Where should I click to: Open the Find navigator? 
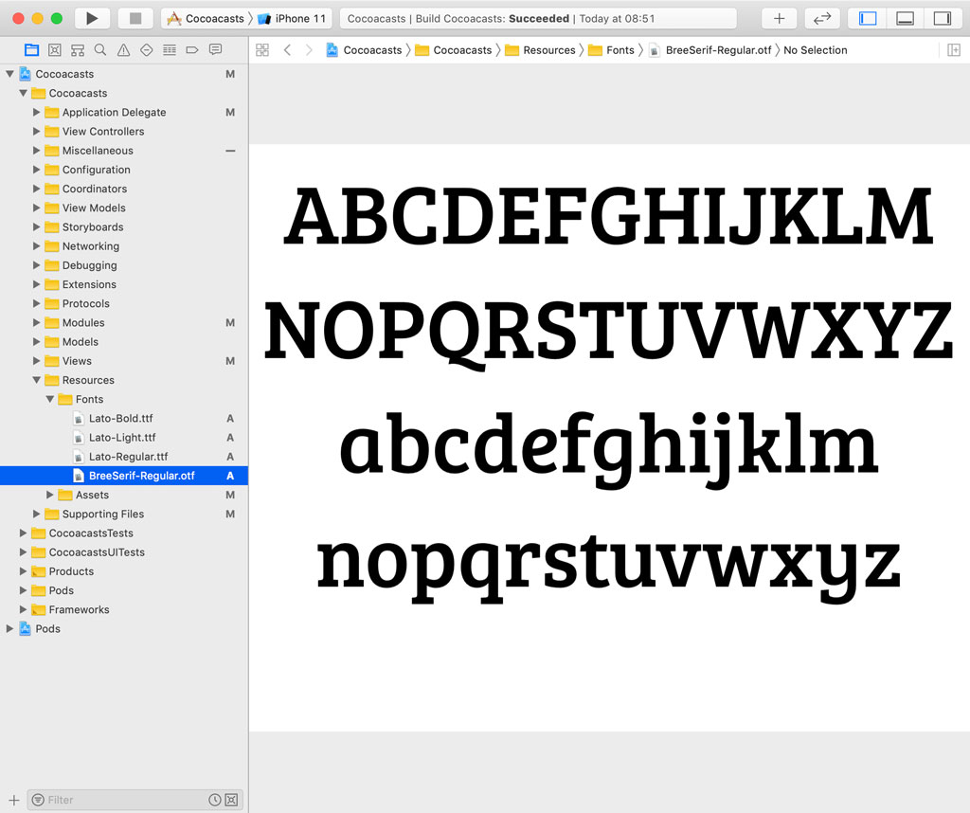(99, 50)
